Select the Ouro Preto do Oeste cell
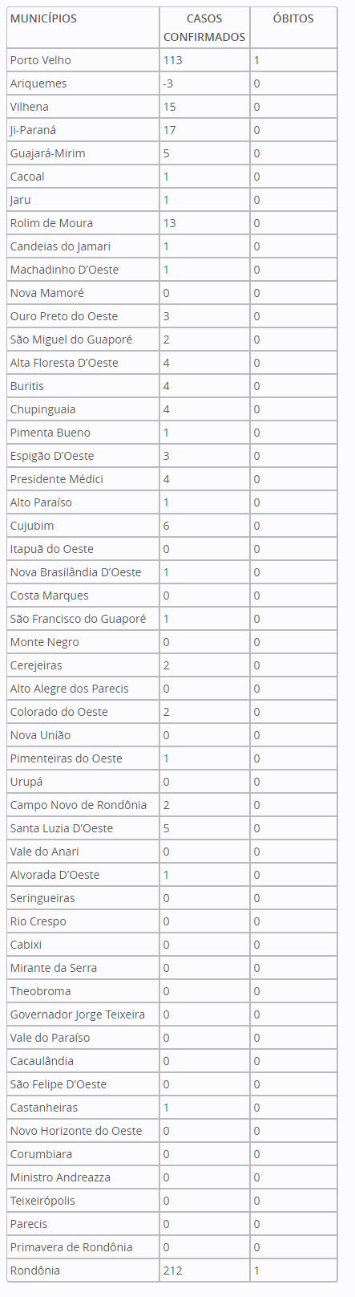The width and height of the screenshot is (355, 1297). pyautogui.click(x=83, y=316)
